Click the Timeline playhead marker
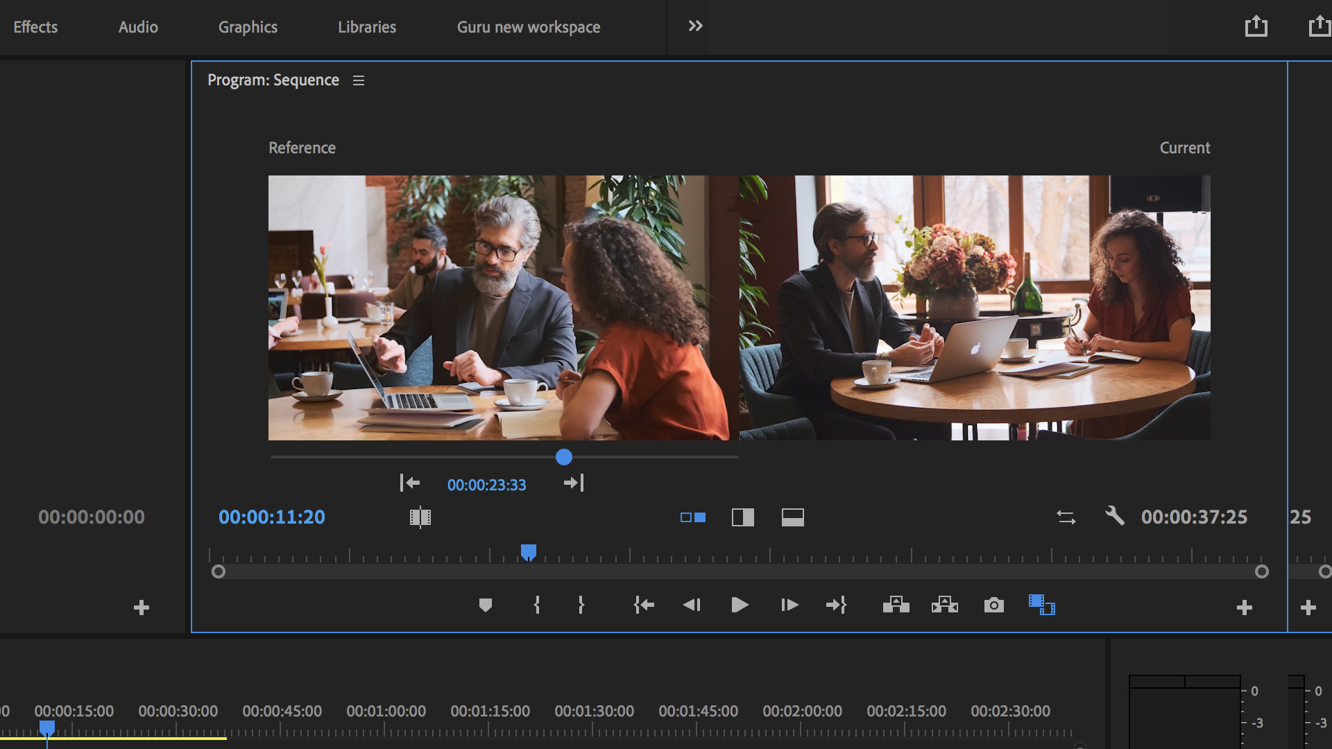Screen dimensions: 1332x749 click(x=47, y=728)
